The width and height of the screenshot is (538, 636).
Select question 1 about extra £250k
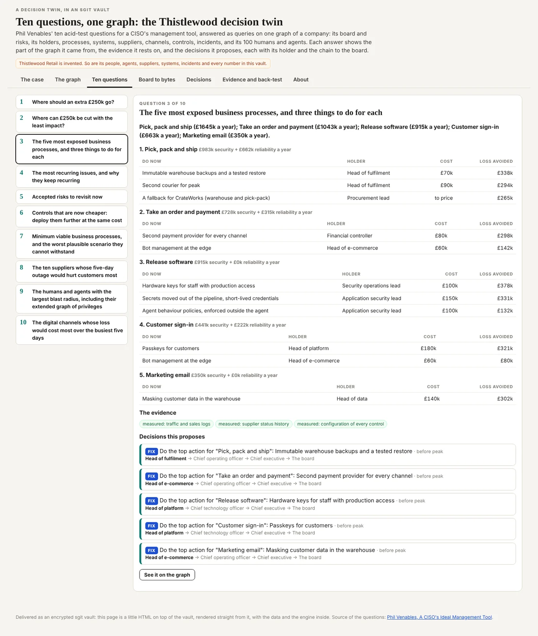coord(71,102)
